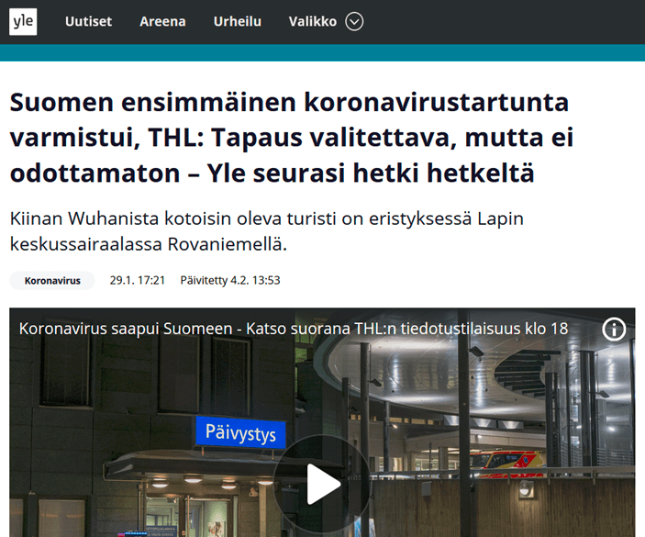Expand the circled chevron next to Valikko

coord(354,21)
